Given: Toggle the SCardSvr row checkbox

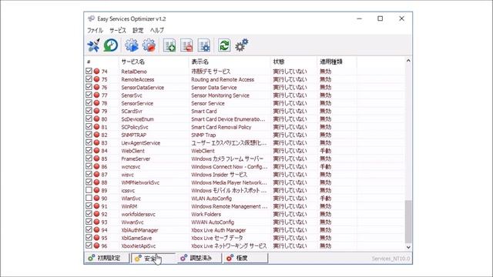Looking at the screenshot, I should (89, 111).
